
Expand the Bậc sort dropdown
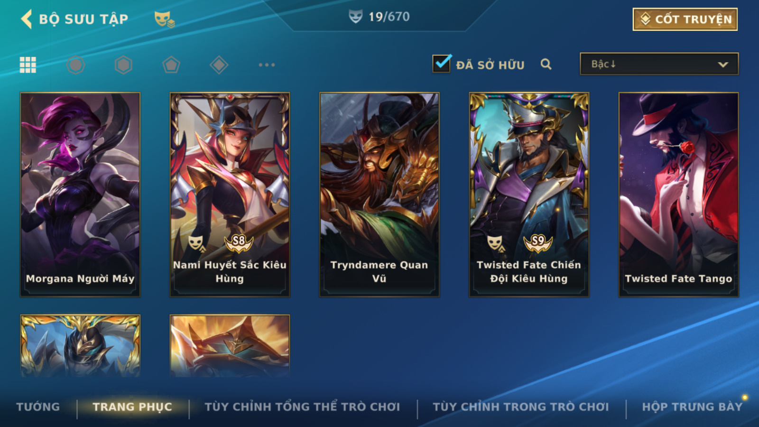pos(659,64)
